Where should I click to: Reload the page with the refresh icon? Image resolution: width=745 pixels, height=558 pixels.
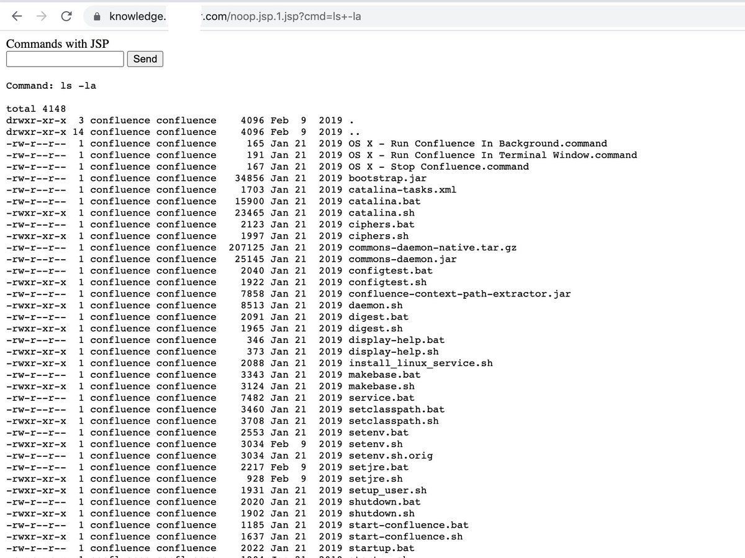click(x=66, y=17)
